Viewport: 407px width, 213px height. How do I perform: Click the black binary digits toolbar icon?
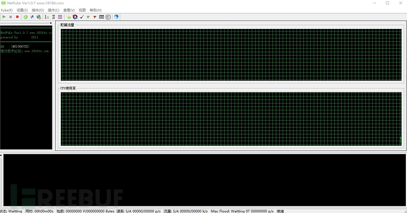[x=54, y=17]
